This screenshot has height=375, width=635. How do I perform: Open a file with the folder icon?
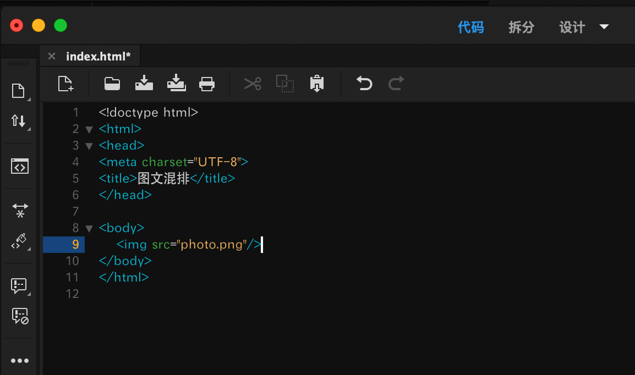pyautogui.click(x=112, y=84)
